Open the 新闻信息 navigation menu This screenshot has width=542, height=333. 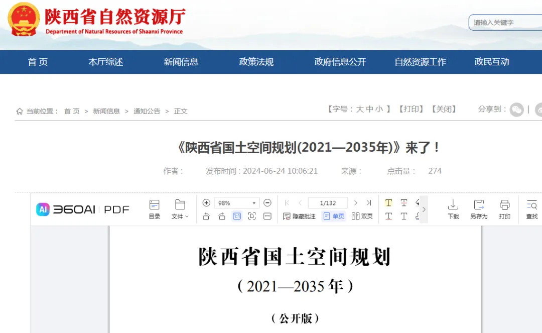[181, 62]
